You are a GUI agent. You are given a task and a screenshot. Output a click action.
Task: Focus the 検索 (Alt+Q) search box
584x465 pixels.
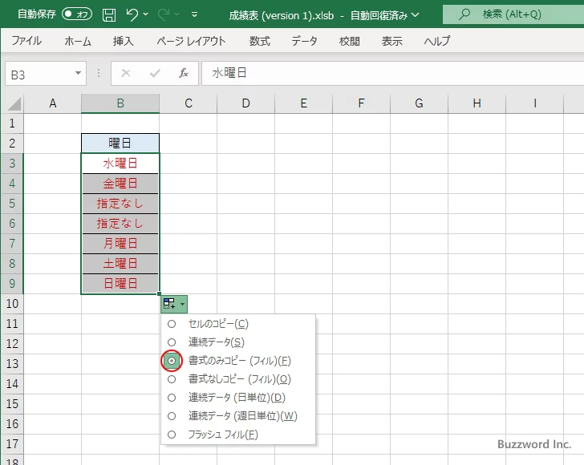(513, 14)
